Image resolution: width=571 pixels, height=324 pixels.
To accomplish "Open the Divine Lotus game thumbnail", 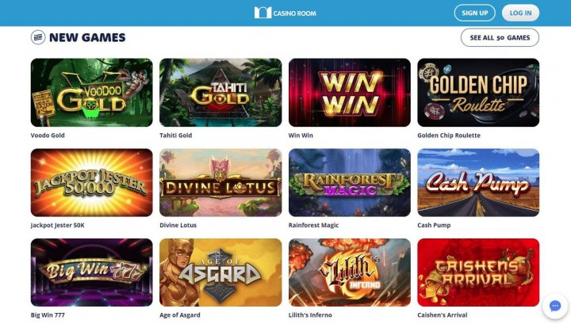I will tap(220, 182).
